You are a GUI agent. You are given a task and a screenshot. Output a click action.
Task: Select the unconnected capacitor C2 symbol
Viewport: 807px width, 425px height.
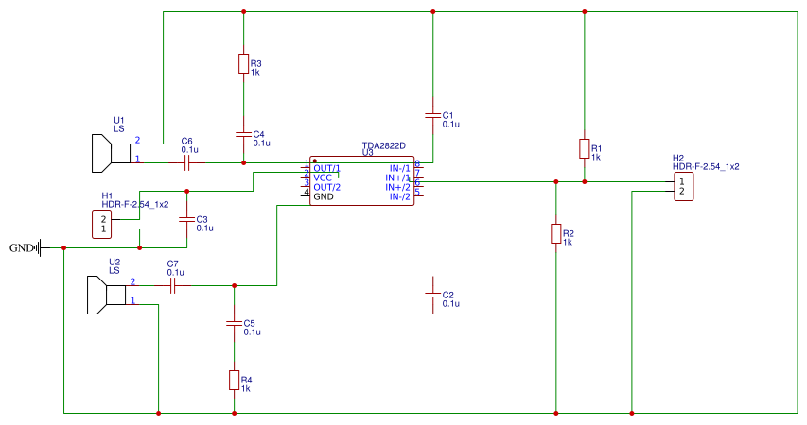pyautogui.click(x=433, y=295)
